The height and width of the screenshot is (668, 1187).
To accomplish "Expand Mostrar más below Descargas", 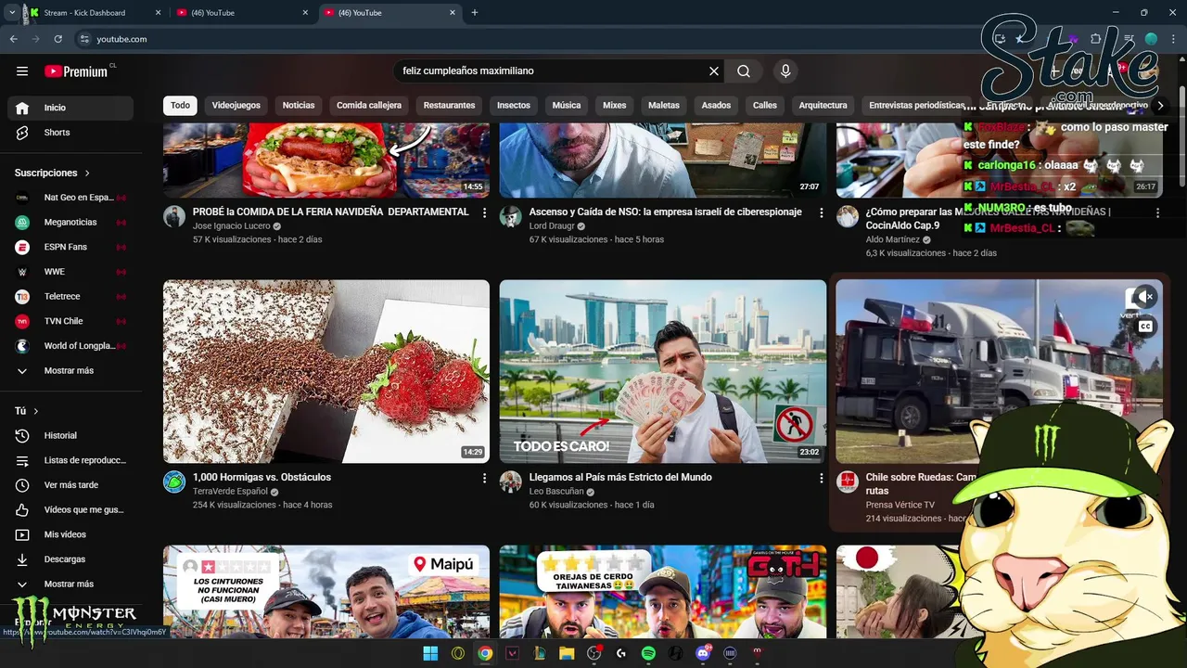I will click(70, 584).
